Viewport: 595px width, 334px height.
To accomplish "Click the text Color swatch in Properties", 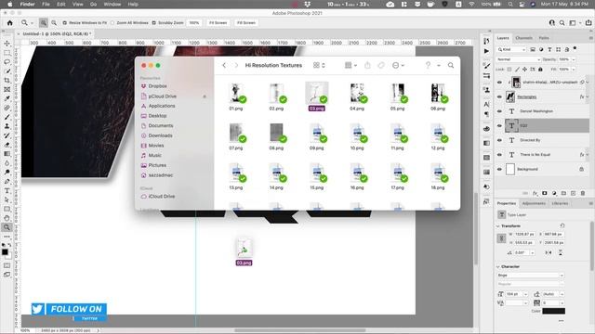I will tap(553, 311).
